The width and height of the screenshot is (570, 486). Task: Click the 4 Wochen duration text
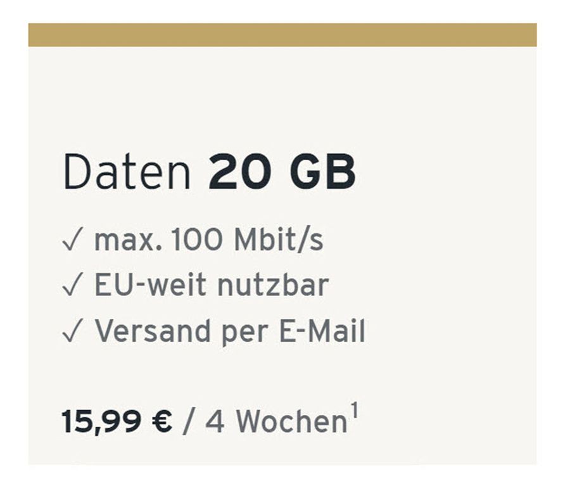pos(276,422)
